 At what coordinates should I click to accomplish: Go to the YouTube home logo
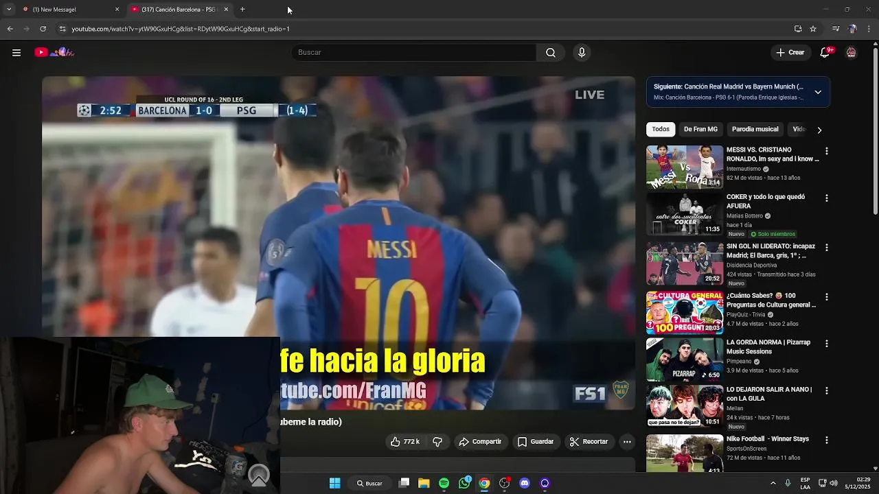54,52
